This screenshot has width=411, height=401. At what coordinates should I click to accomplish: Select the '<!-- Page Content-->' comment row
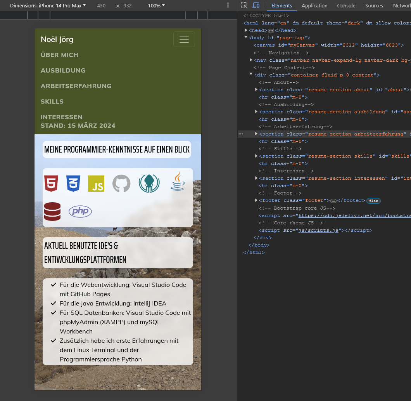point(284,68)
